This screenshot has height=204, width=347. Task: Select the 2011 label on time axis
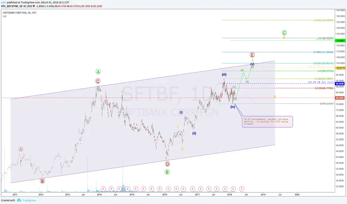15,194
